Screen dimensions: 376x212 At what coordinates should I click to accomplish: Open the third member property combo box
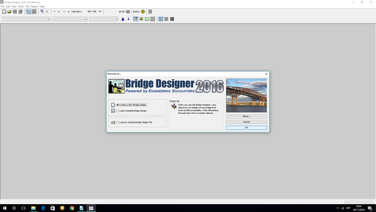click(103, 19)
